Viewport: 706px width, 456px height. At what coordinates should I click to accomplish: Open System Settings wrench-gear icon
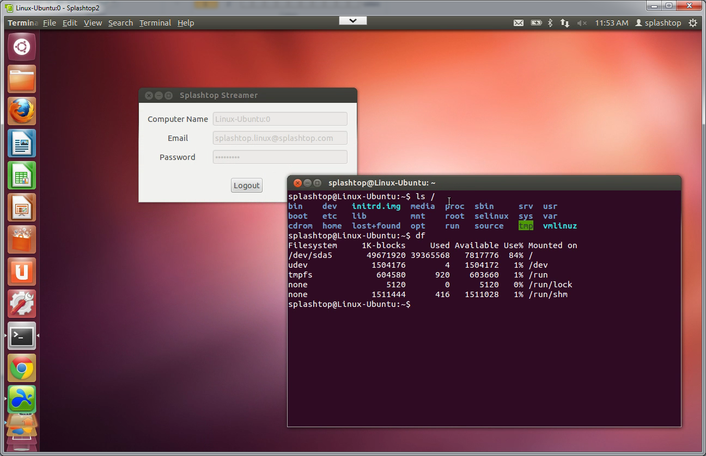pyautogui.click(x=22, y=304)
